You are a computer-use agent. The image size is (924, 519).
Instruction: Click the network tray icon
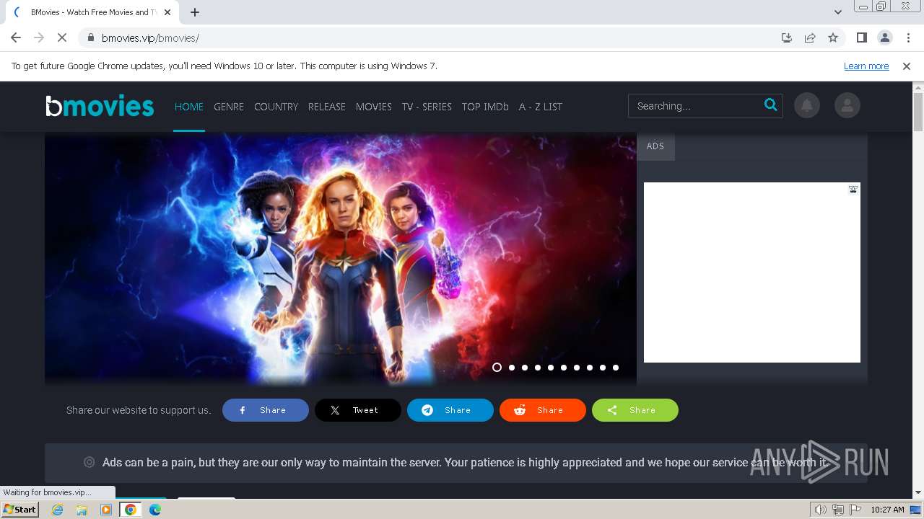837,510
